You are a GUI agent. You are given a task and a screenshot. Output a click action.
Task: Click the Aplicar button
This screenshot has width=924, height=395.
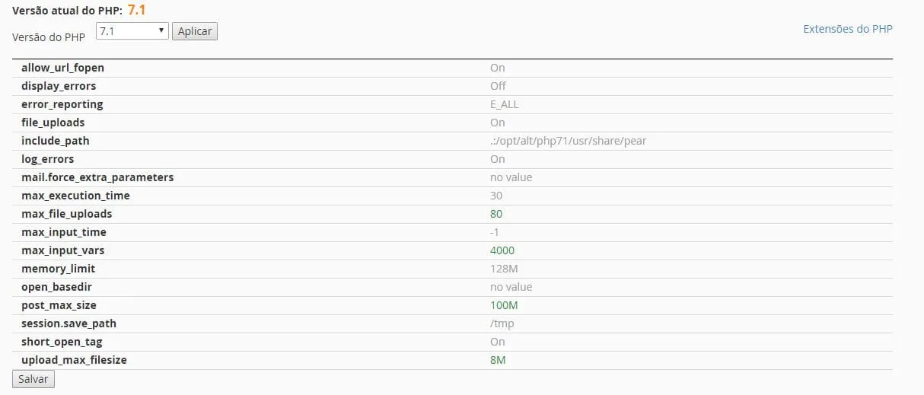pos(195,31)
